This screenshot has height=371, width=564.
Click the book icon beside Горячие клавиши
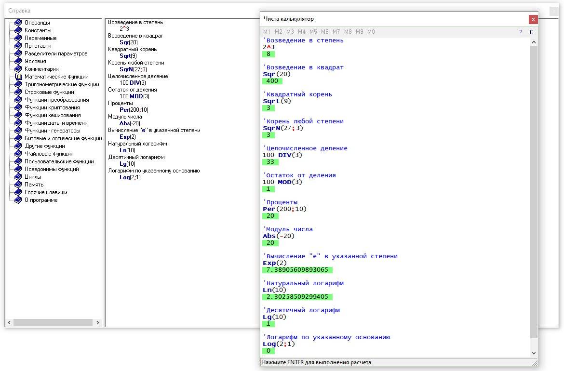[18, 192]
